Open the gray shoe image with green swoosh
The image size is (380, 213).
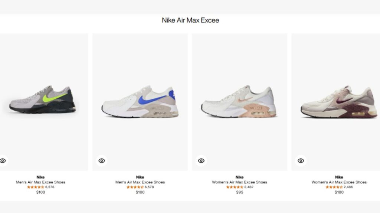coord(42,100)
